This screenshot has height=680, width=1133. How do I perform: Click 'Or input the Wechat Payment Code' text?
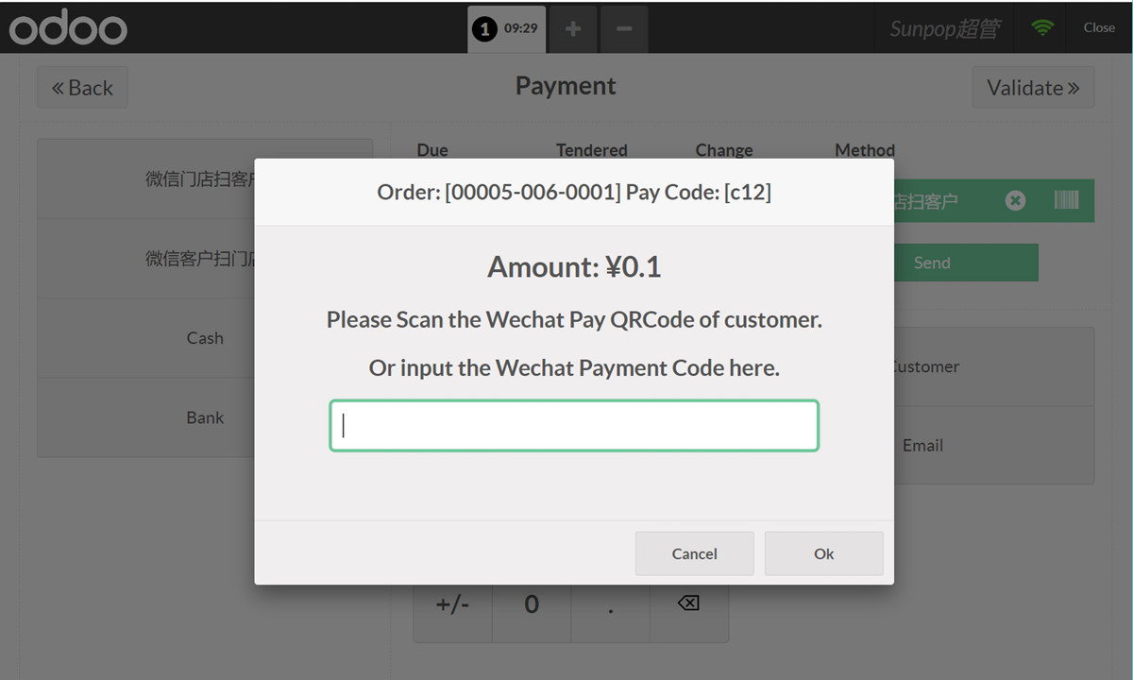pyautogui.click(x=574, y=367)
